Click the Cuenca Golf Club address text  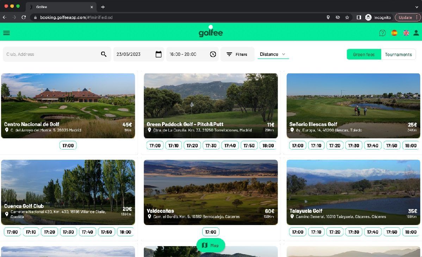click(x=58, y=214)
